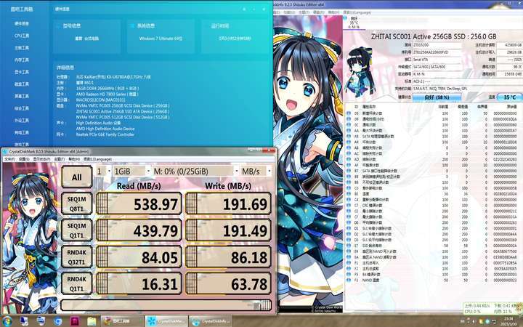Open the pink app icon on taskbar
The image size is (523, 327).
pyautogui.click(x=75, y=321)
